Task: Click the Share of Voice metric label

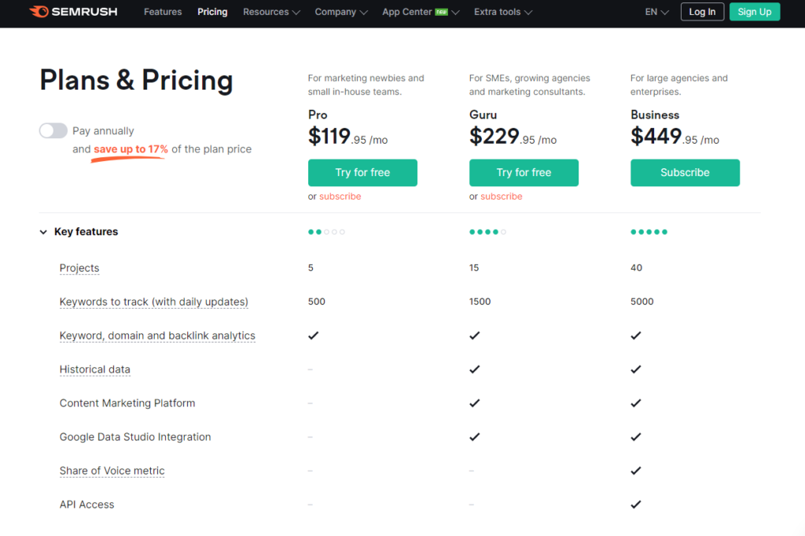Action: [112, 471]
